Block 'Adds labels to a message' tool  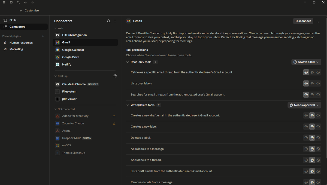click(x=318, y=149)
